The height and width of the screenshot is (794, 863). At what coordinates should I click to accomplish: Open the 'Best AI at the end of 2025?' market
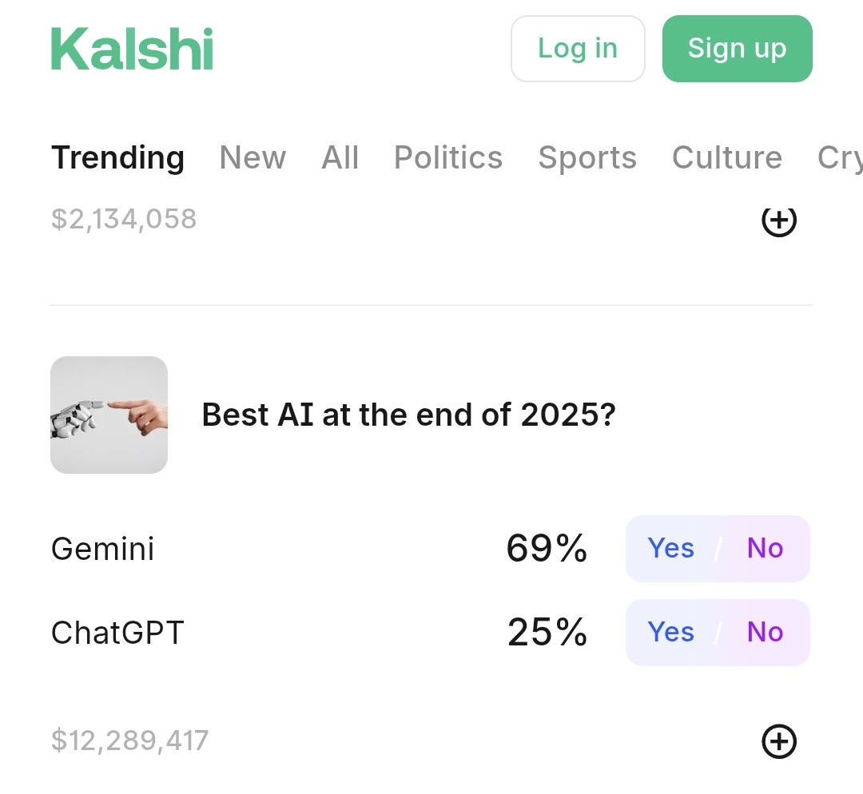pos(408,415)
